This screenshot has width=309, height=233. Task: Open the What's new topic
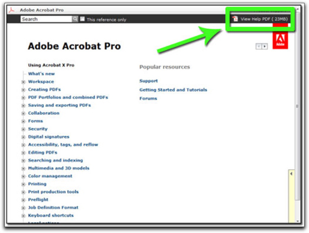41,74
